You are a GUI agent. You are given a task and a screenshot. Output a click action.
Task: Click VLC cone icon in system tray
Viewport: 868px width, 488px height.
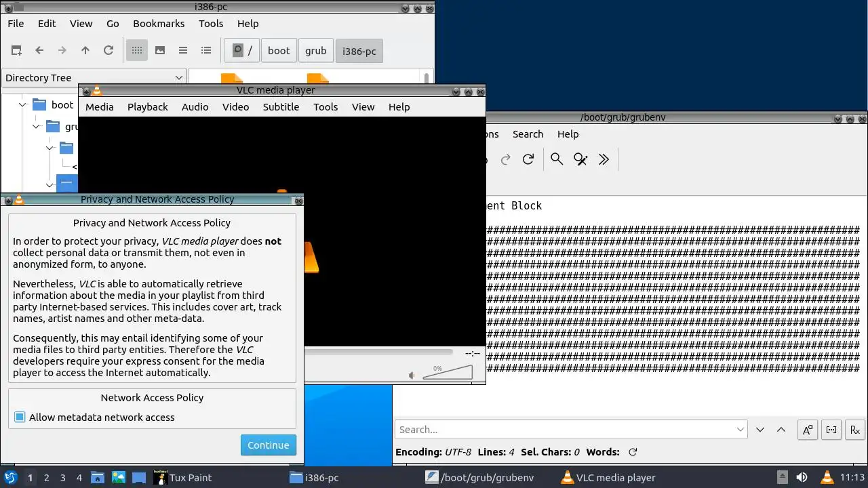pos(827,477)
